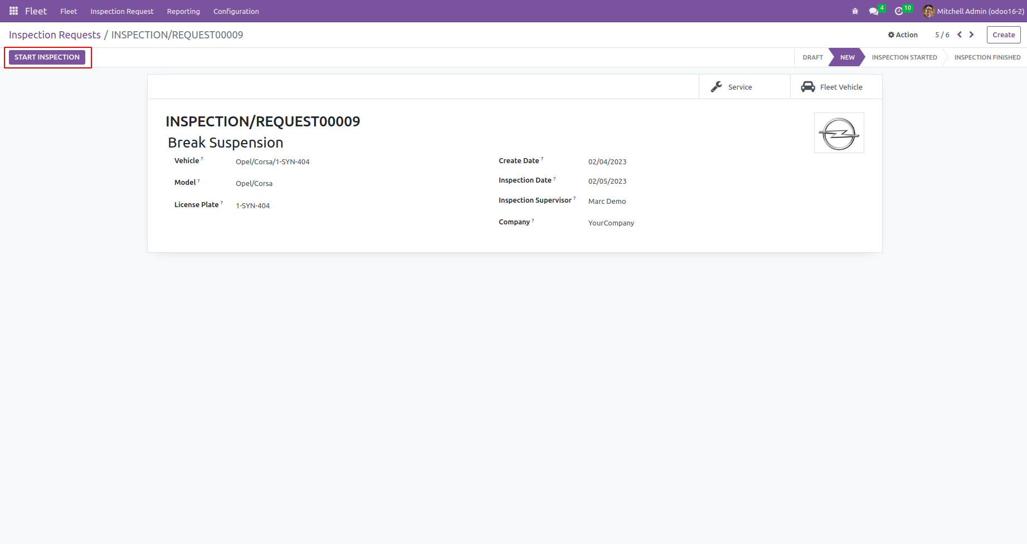Click Inspection Supervisor Marc Demo
Viewport: 1027px width, 544px height.
[x=607, y=201]
